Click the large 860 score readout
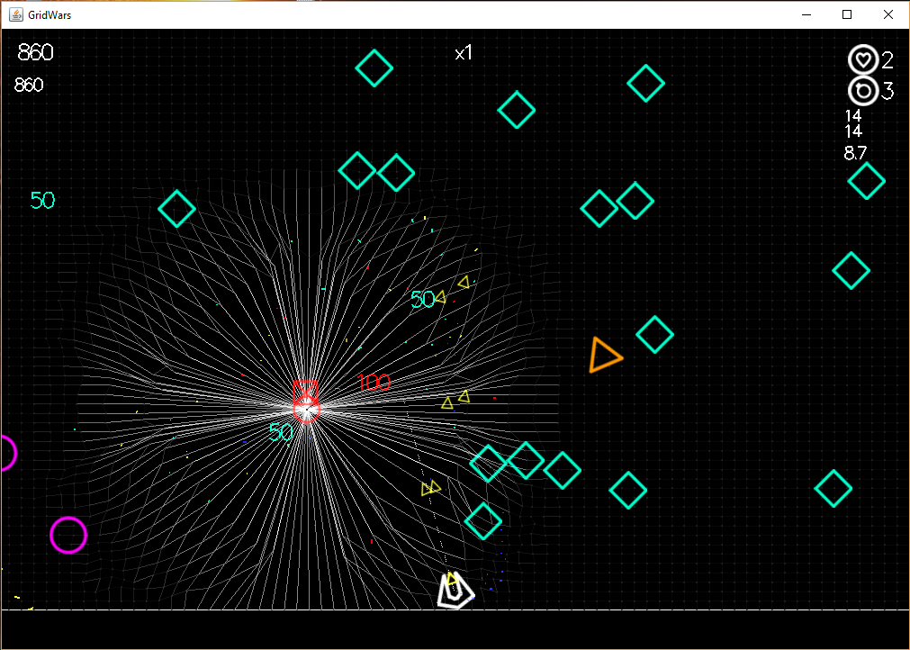This screenshot has height=650, width=910. [35, 53]
